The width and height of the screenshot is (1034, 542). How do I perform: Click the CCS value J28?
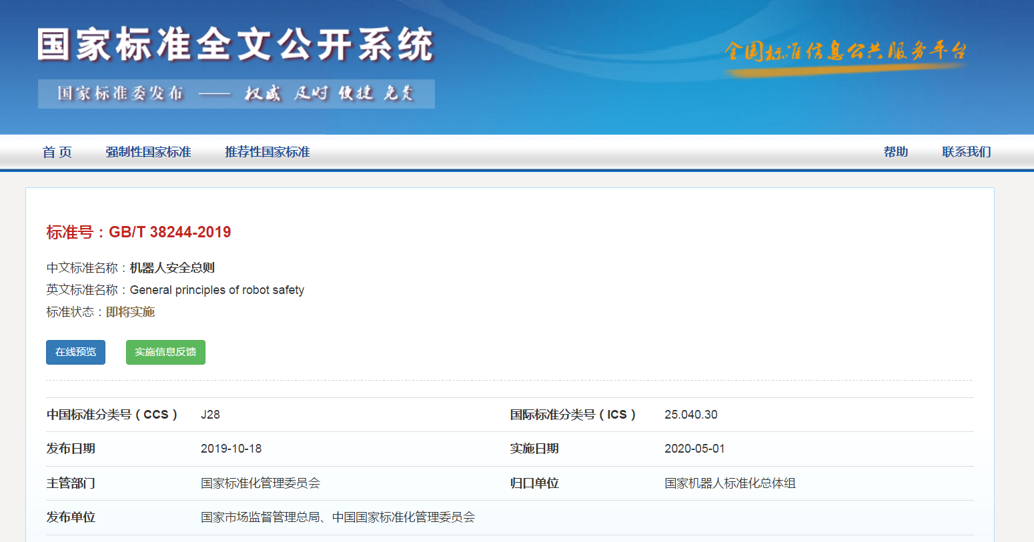pyautogui.click(x=210, y=415)
